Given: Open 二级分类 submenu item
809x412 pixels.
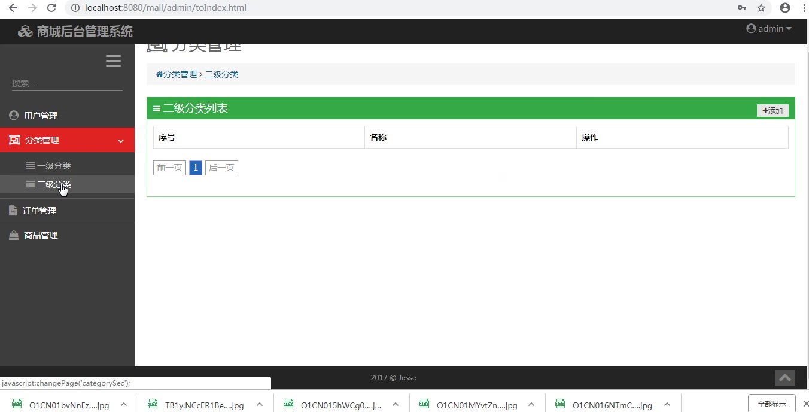Looking at the screenshot, I should 67,184.
